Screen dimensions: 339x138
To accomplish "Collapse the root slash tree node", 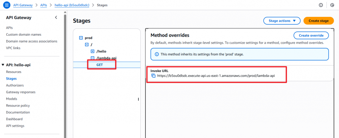I will click(87, 45).
